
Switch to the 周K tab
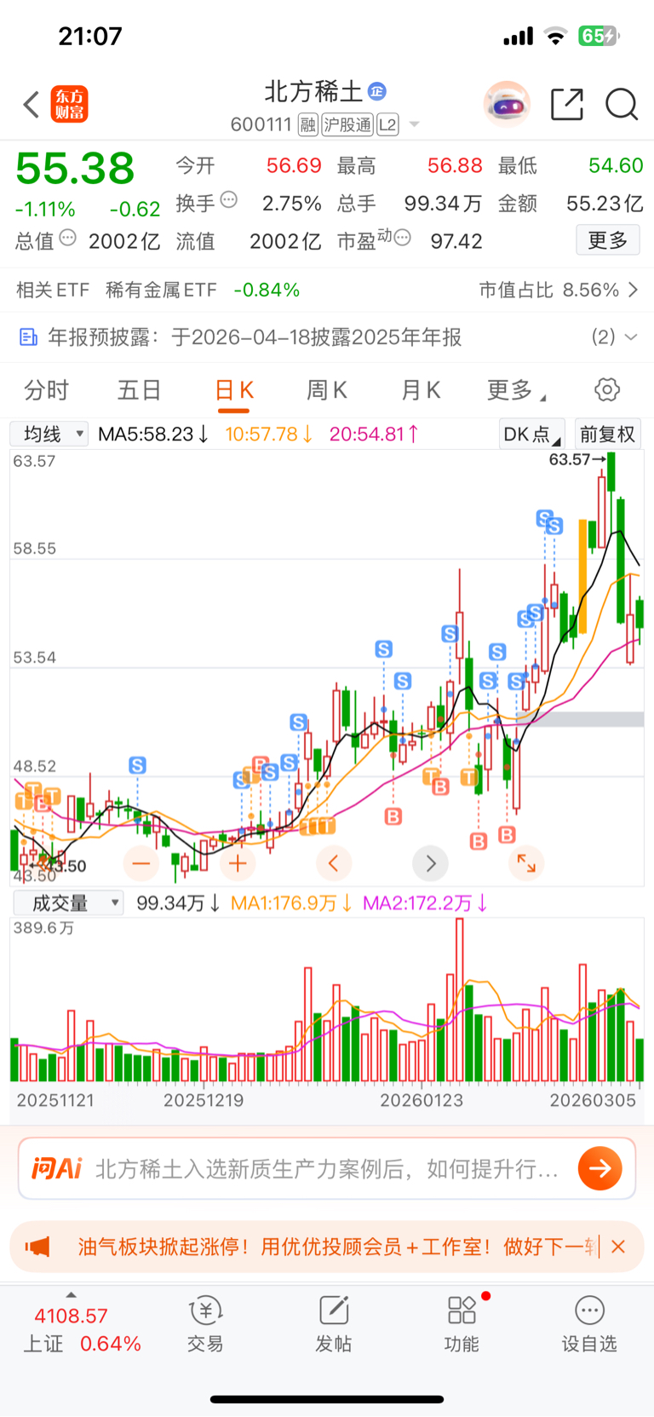click(327, 390)
